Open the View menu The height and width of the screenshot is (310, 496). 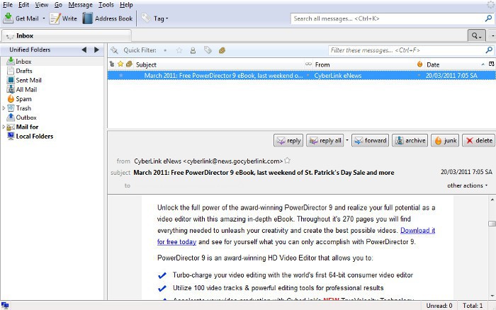41,5
